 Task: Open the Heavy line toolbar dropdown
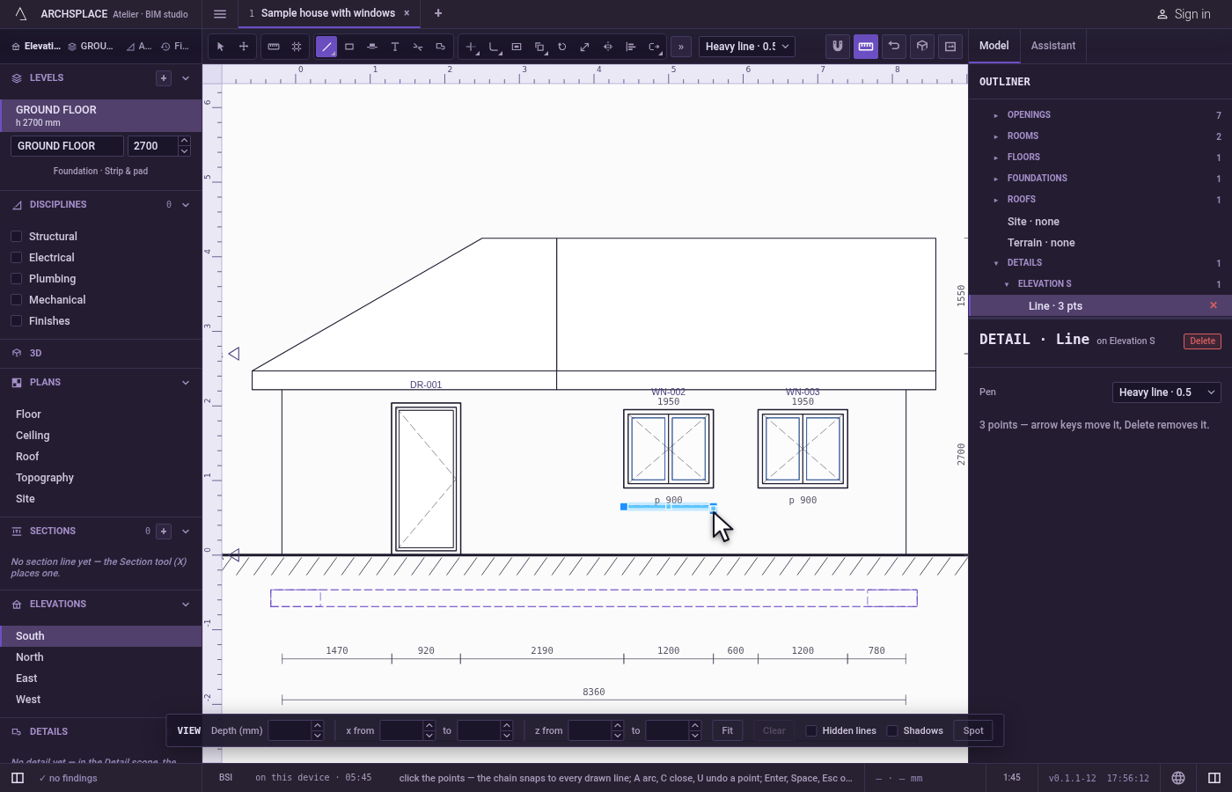(747, 47)
